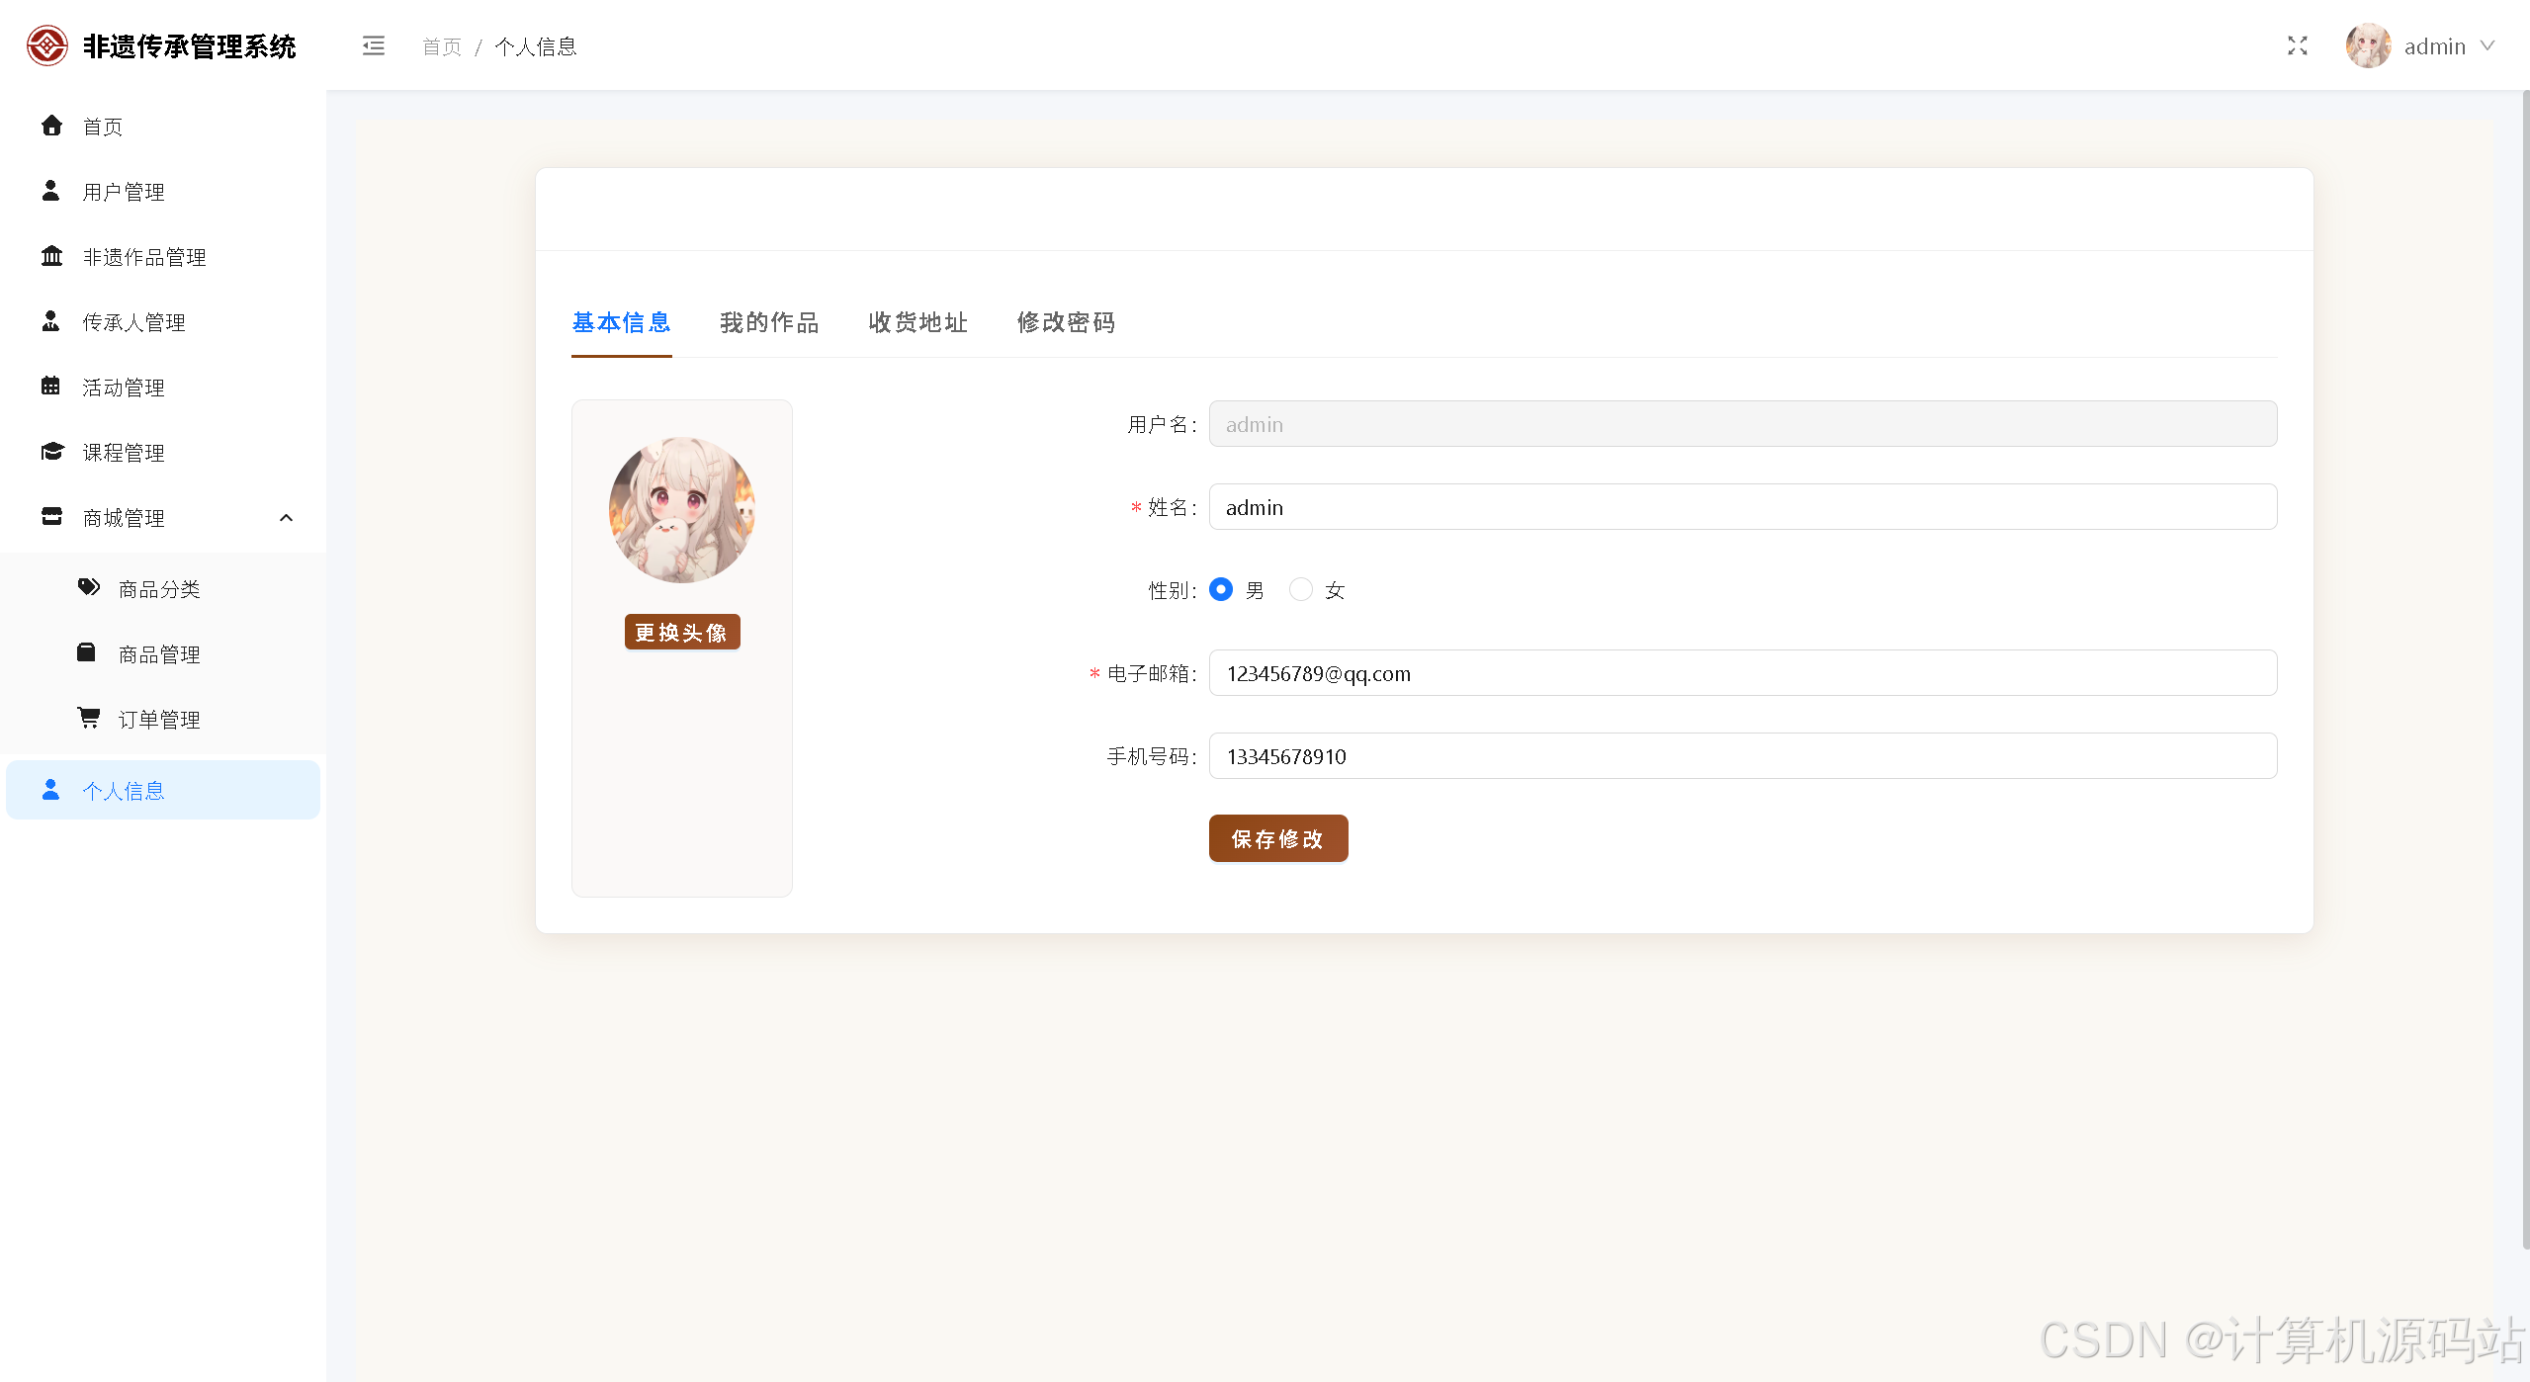Click the 电子邮箱 input field
The width and height of the screenshot is (2530, 1382).
click(1742, 673)
